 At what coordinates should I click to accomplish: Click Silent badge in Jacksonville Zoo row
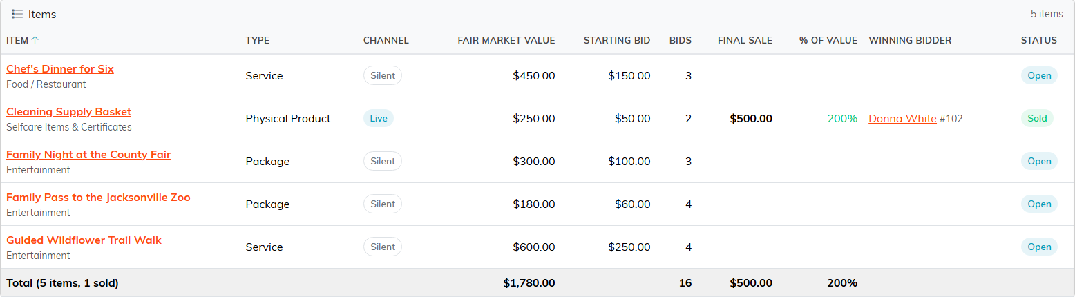coord(383,204)
